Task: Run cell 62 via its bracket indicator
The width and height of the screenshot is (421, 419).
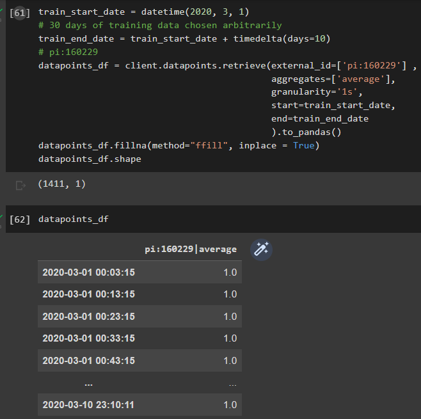Action: click(20, 219)
